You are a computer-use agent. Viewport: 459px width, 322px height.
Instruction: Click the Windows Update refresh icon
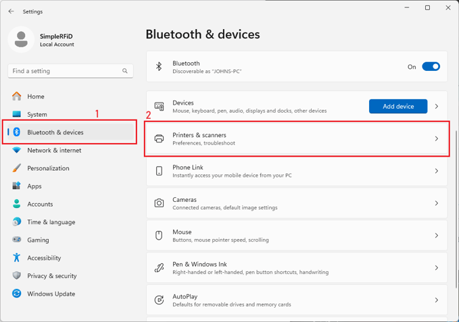click(x=17, y=294)
